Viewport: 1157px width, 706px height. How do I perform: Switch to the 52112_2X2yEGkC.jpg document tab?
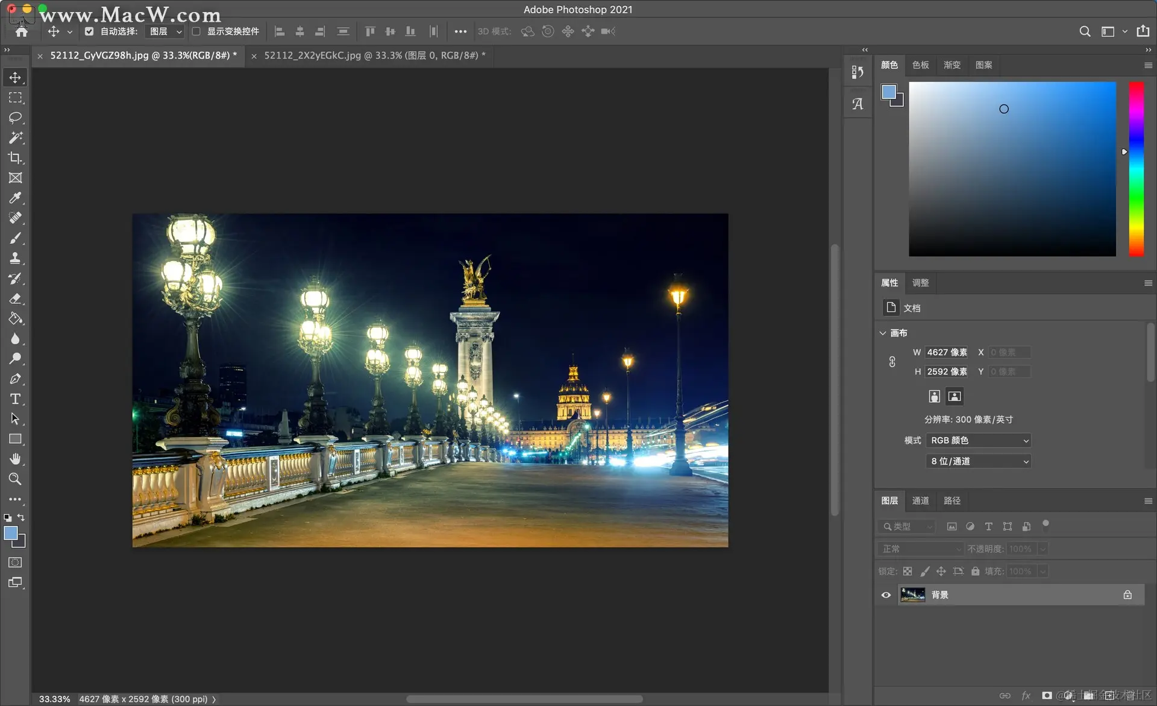tap(371, 55)
